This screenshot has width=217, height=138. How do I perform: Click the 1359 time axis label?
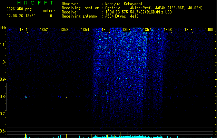point(188,30)
